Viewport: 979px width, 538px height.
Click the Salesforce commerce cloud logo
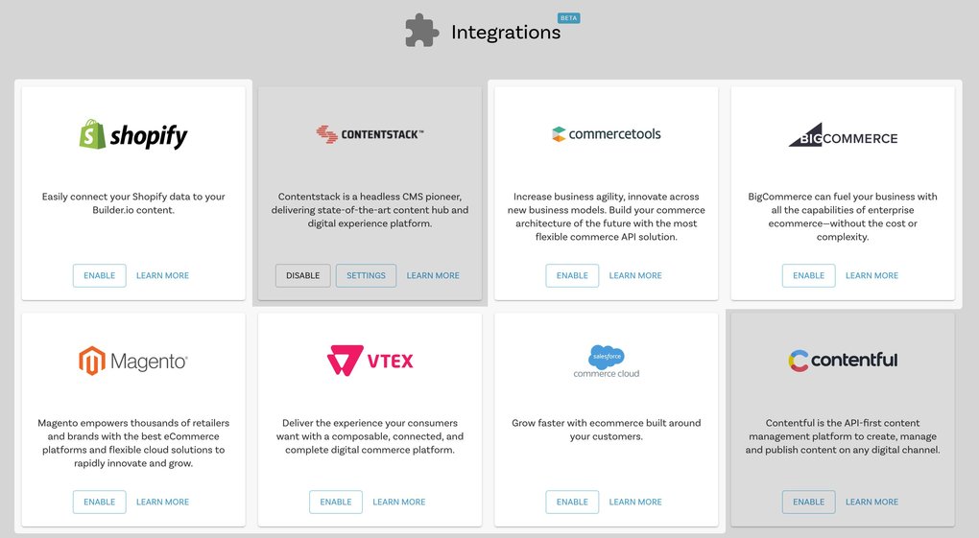[607, 362]
